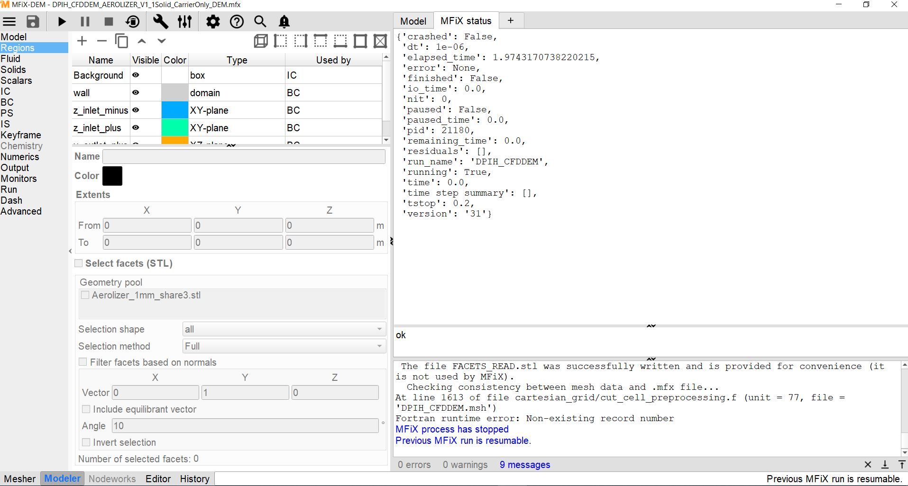
Task: Select Numerics in the side pane
Action: point(20,157)
